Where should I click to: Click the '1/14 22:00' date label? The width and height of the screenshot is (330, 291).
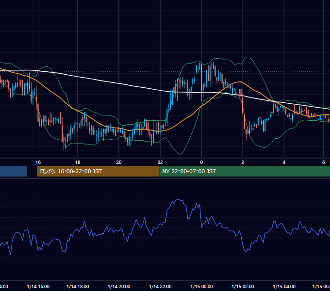[x=160, y=286]
